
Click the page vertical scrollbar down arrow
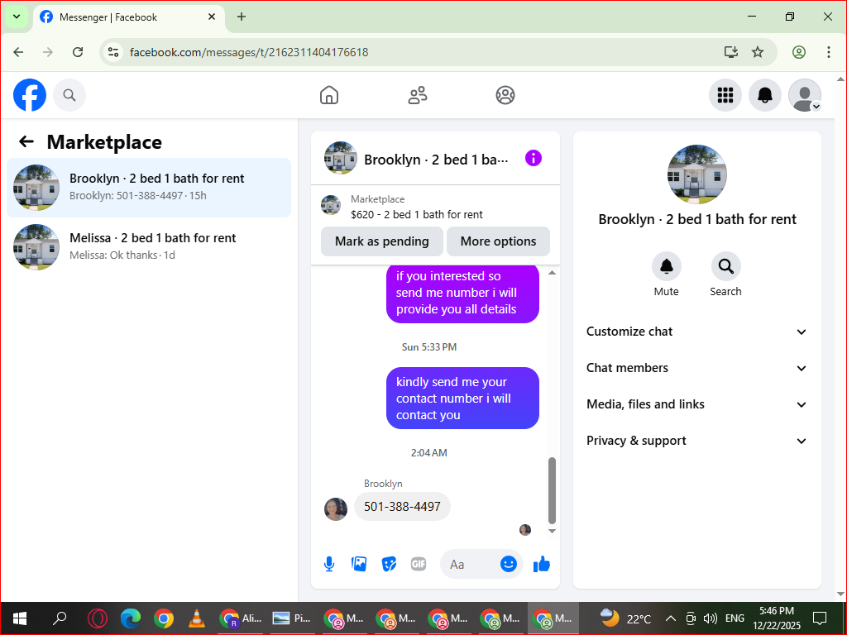[840, 594]
